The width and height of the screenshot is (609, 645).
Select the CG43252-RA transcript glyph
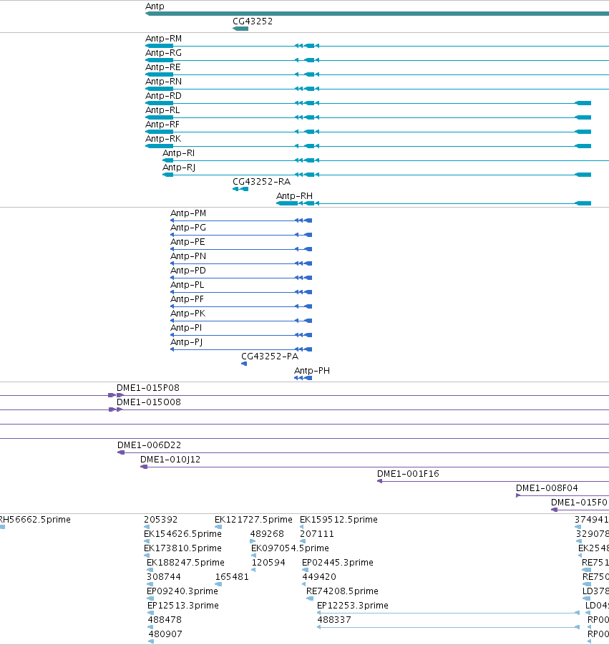[240, 189]
